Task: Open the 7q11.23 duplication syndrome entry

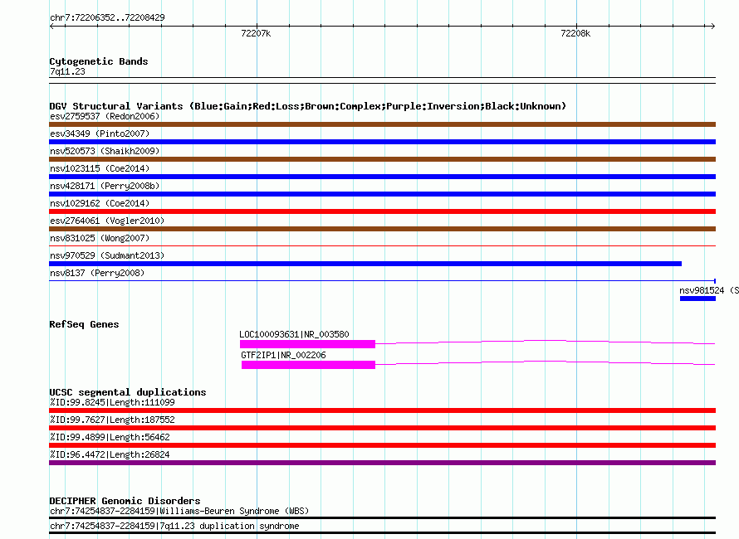Action: [174, 527]
